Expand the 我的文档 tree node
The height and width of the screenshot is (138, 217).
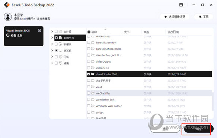pos(52,37)
